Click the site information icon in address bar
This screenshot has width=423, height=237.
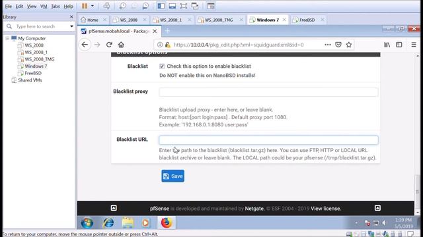click(x=160, y=45)
